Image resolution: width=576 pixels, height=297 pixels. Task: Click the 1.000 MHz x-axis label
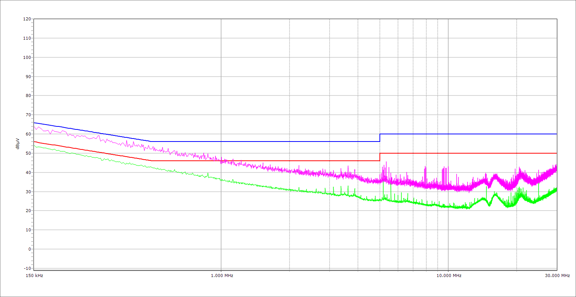[x=222, y=276]
